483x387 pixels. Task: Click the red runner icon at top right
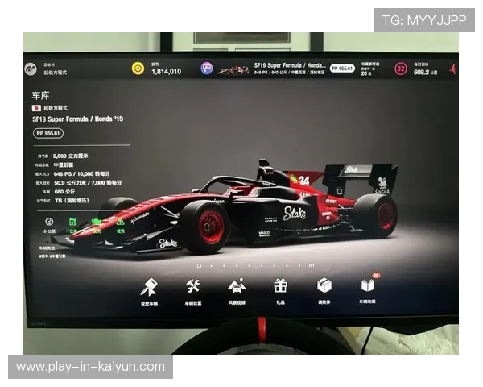[x=452, y=69]
